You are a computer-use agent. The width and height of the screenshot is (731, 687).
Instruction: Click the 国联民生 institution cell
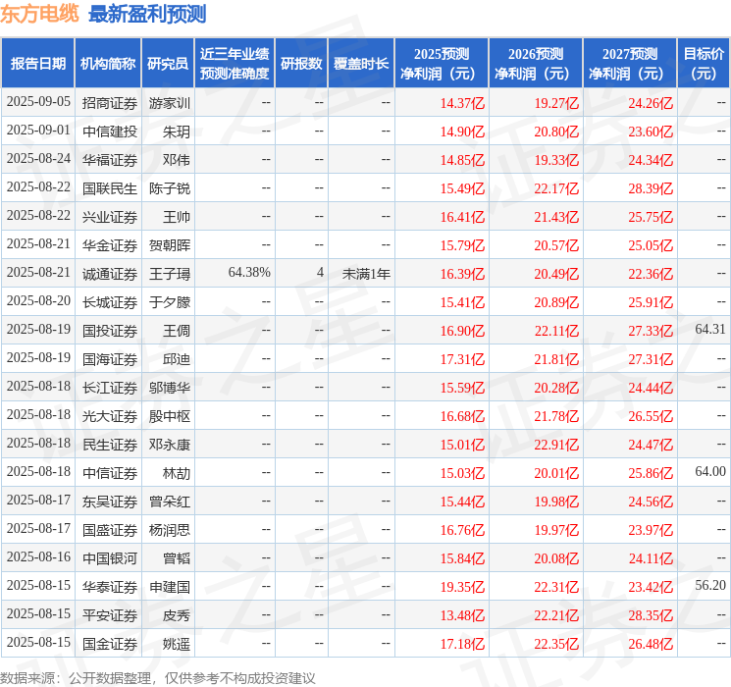point(110,188)
